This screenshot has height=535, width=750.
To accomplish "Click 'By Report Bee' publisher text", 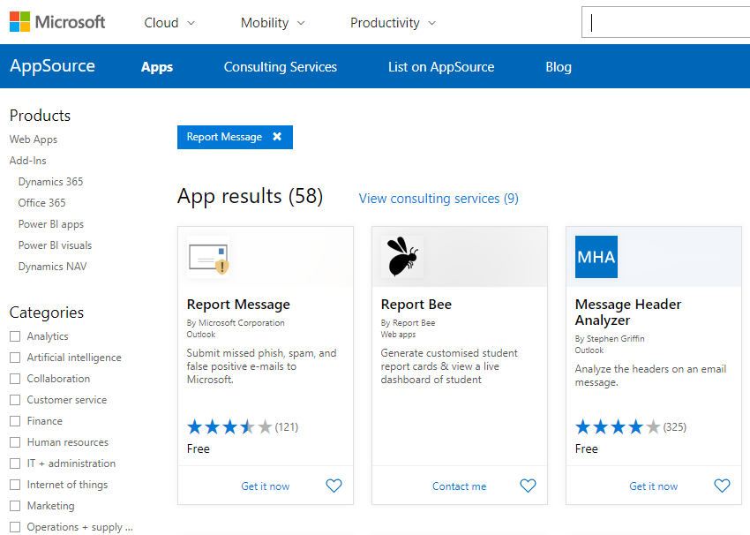I will pos(408,323).
